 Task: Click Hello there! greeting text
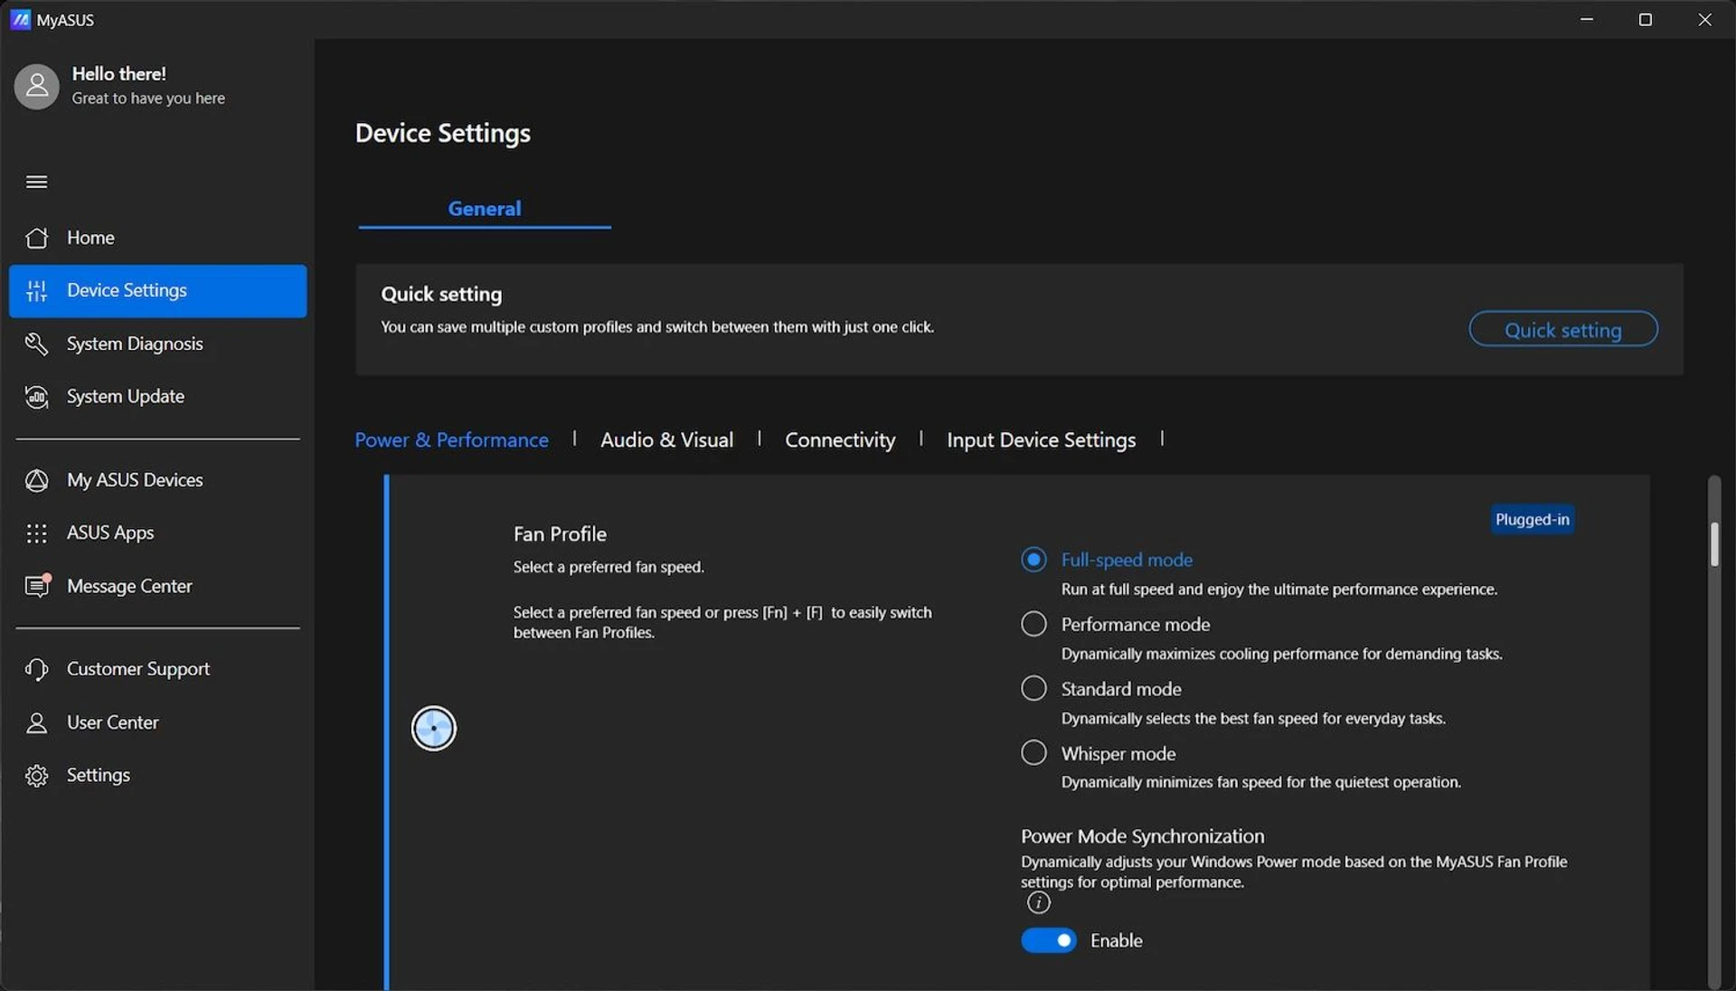tap(118, 74)
